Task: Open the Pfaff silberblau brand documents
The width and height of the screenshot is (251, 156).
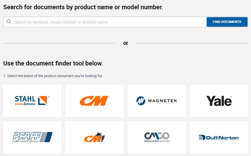Action: [x=32, y=137]
